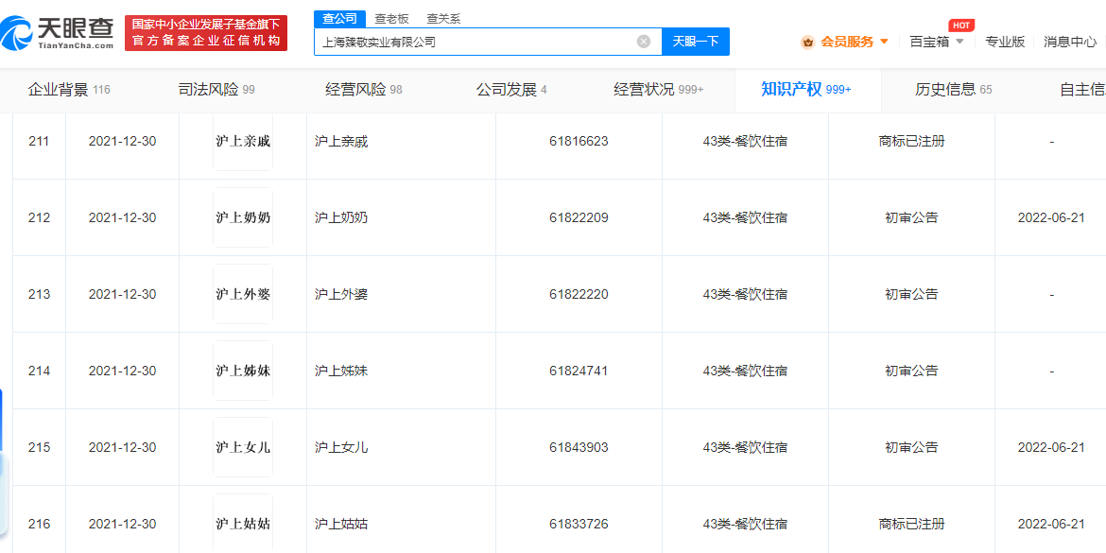Viewport: 1106px width, 553px height.
Task: Click row number 211
Action: [x=39, y=141]
